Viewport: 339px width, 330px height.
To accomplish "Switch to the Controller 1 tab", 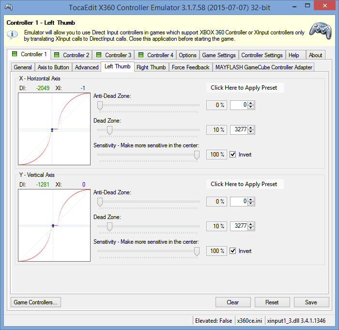I will click(29, 54).
